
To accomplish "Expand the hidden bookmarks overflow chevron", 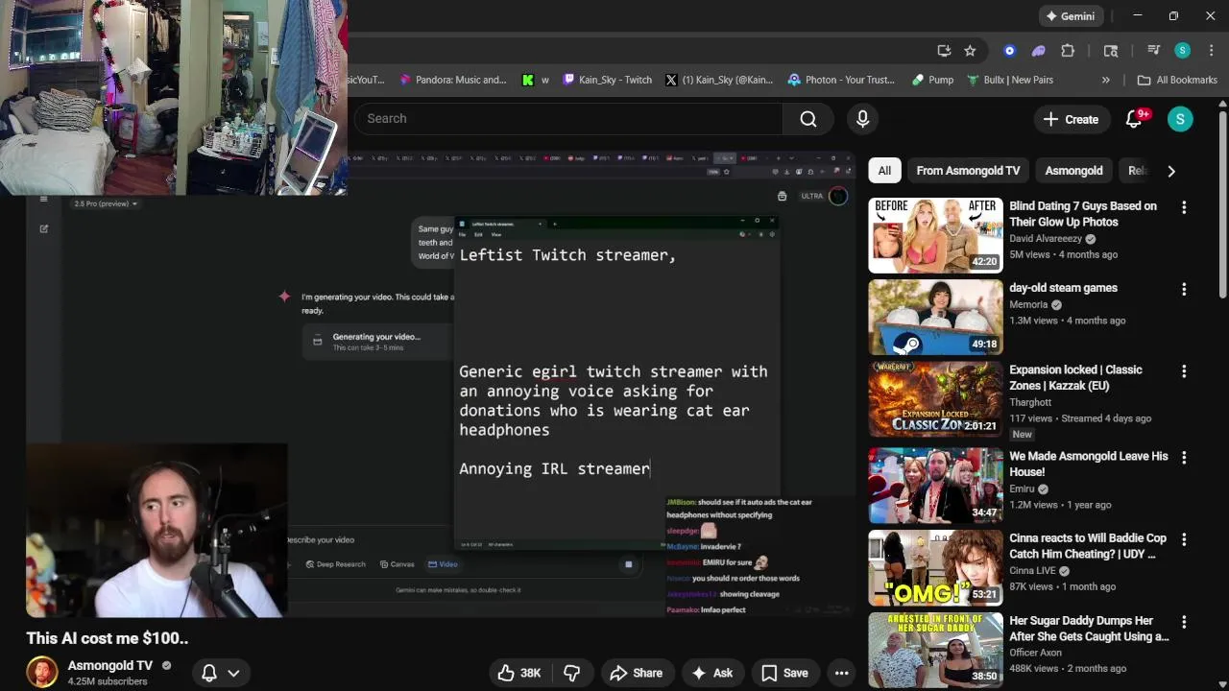I will (x=1106, y=80).
